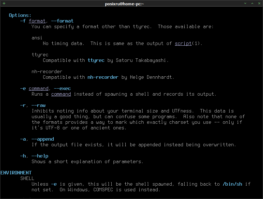Click the '--help' option text
Viewport: 263px width, 199px height.
tap(40, 156)
